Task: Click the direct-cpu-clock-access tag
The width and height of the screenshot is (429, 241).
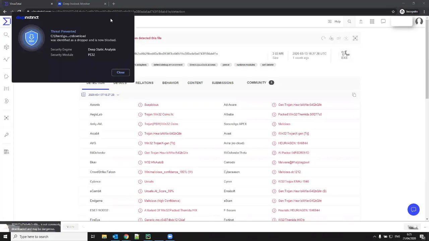Action: [x=202, y=65]
